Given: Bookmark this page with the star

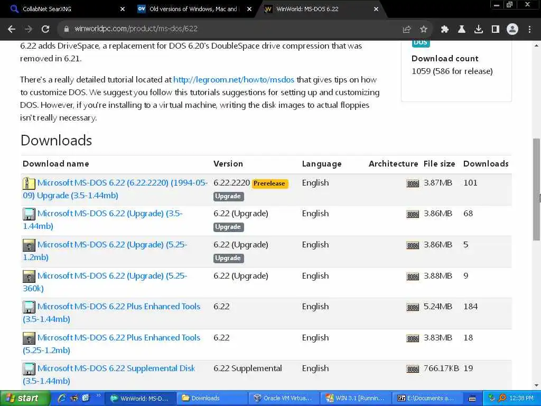Looking at the screenshot, I should click(423, 30).
